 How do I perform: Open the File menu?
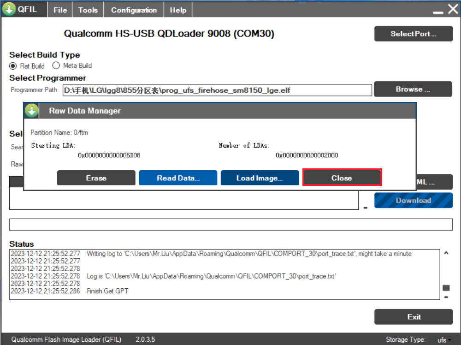point(60,10)
